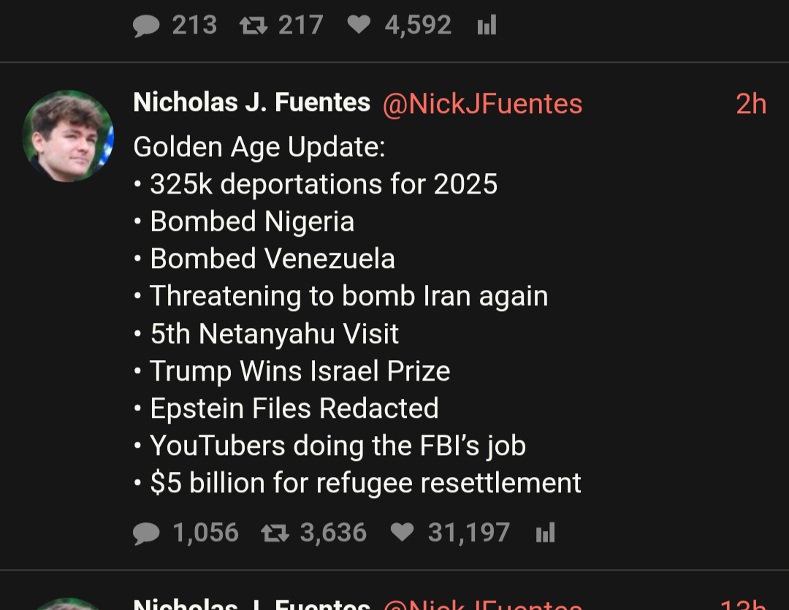Open analytics bar-chart icon on Golden Age tweet

[545, 533]
